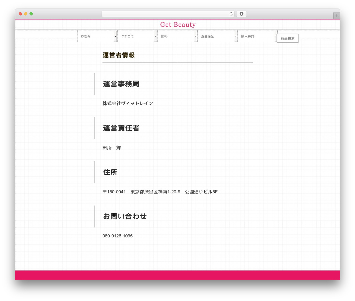Select the company name 株式会社ヴィットレイン
This screenshot has height=301, width=355.
128,103
